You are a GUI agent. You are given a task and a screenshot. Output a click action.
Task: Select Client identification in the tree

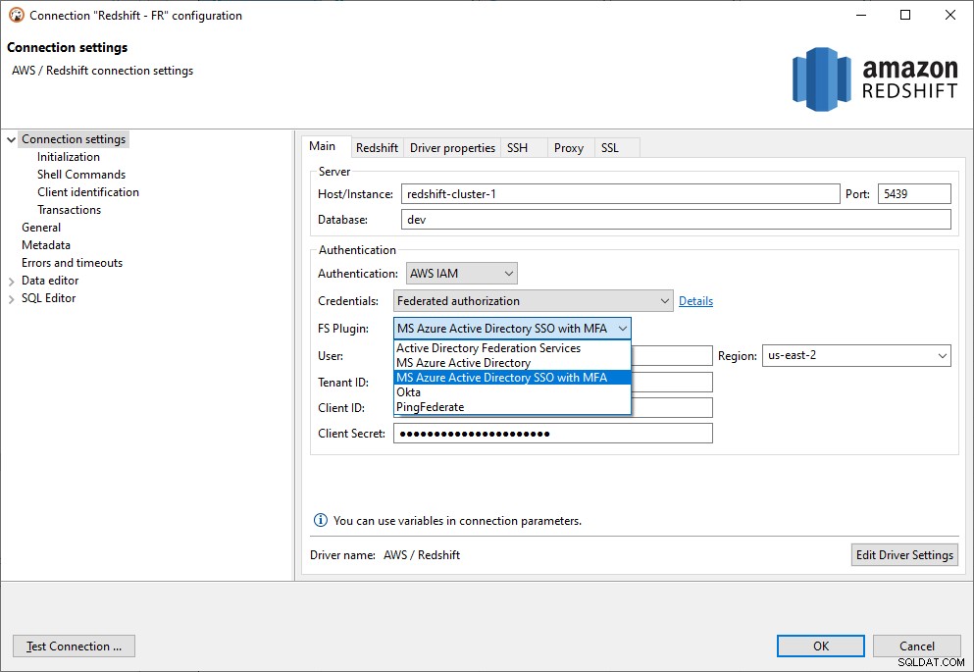[x=88, y=192]
